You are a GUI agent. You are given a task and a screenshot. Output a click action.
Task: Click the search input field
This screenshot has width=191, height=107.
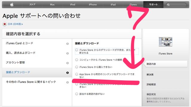coord(176,5)
